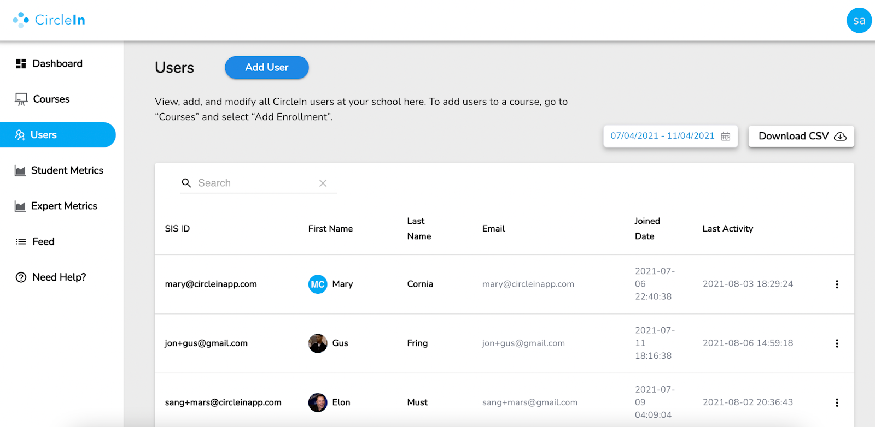Click last activity 2021-08-02 20:36:43

(748, 402)
